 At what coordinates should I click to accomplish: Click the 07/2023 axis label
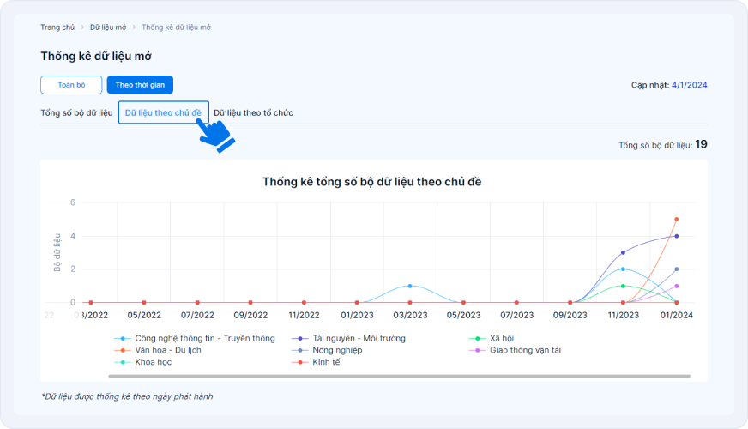pos(516,316)
